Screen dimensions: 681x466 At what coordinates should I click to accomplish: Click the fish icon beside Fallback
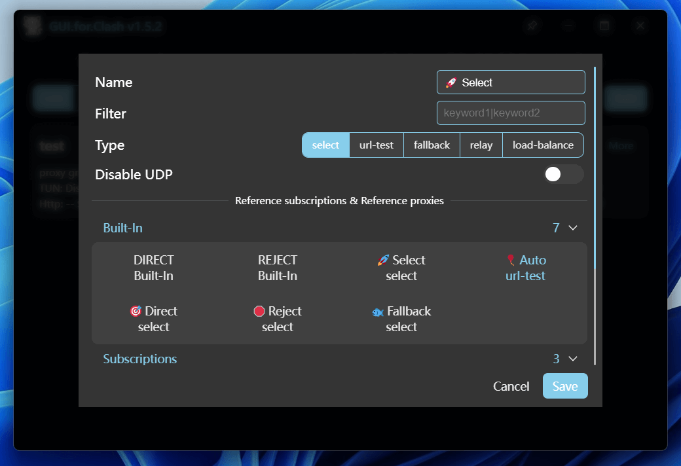pos(378,312)
